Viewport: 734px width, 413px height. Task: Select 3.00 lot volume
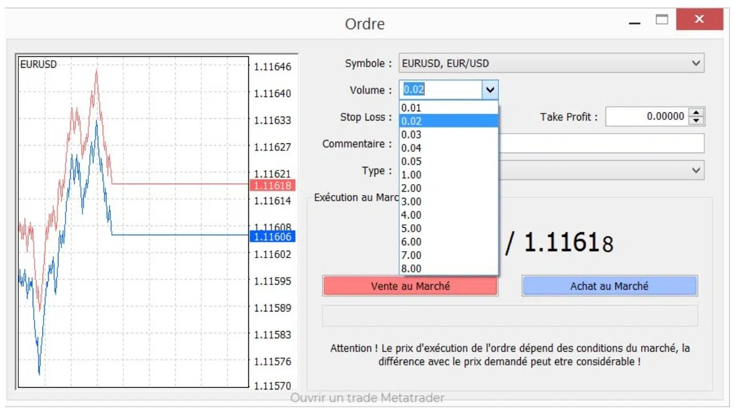click(x=448, y=201)
